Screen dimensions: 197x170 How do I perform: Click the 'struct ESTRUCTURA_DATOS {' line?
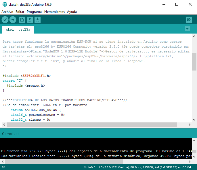[x=36, y=110]
